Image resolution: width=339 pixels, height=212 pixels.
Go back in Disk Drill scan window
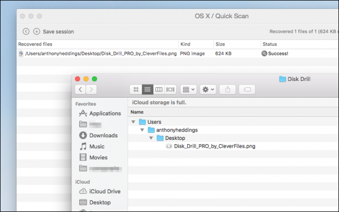(x=26, y=31)
